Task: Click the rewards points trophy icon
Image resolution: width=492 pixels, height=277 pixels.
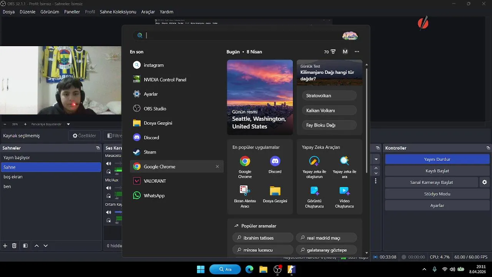Action: (333, 52)
